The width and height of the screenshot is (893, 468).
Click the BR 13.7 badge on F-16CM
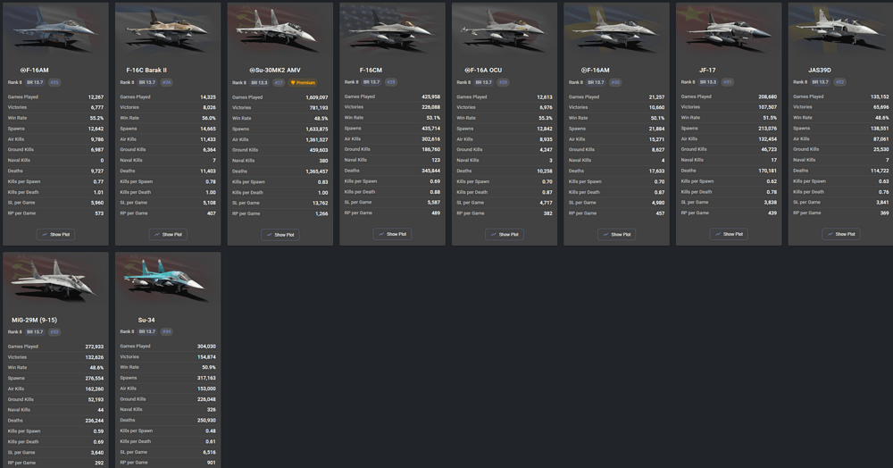tap(371, 82)
